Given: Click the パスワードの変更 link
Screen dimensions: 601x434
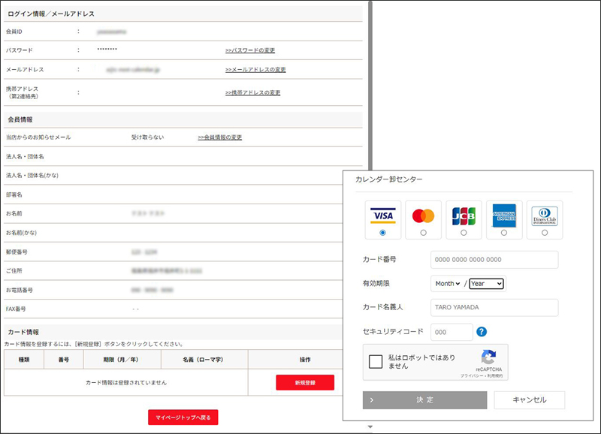Looking at the screenshot, I should 250,50.
